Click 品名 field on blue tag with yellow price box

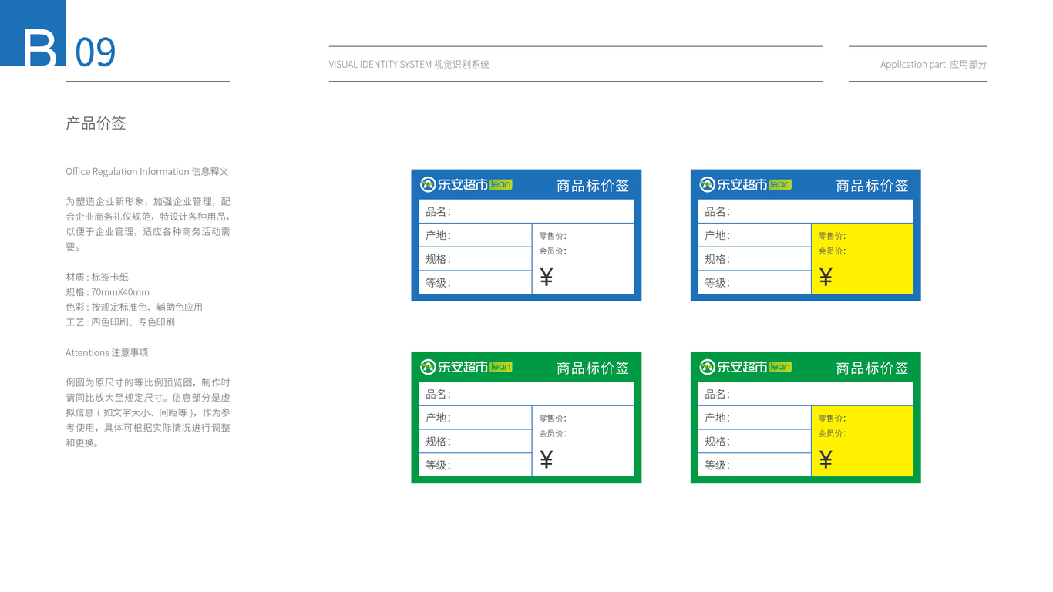[806, 211]
